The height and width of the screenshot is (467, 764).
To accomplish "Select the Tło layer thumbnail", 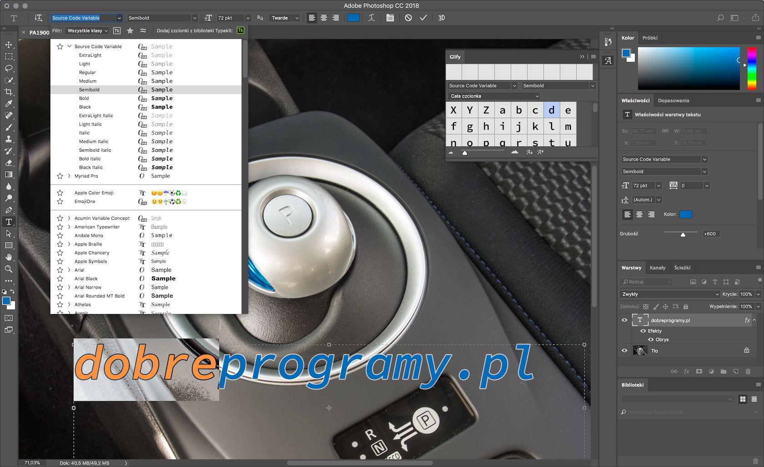I will click(640, 351).
